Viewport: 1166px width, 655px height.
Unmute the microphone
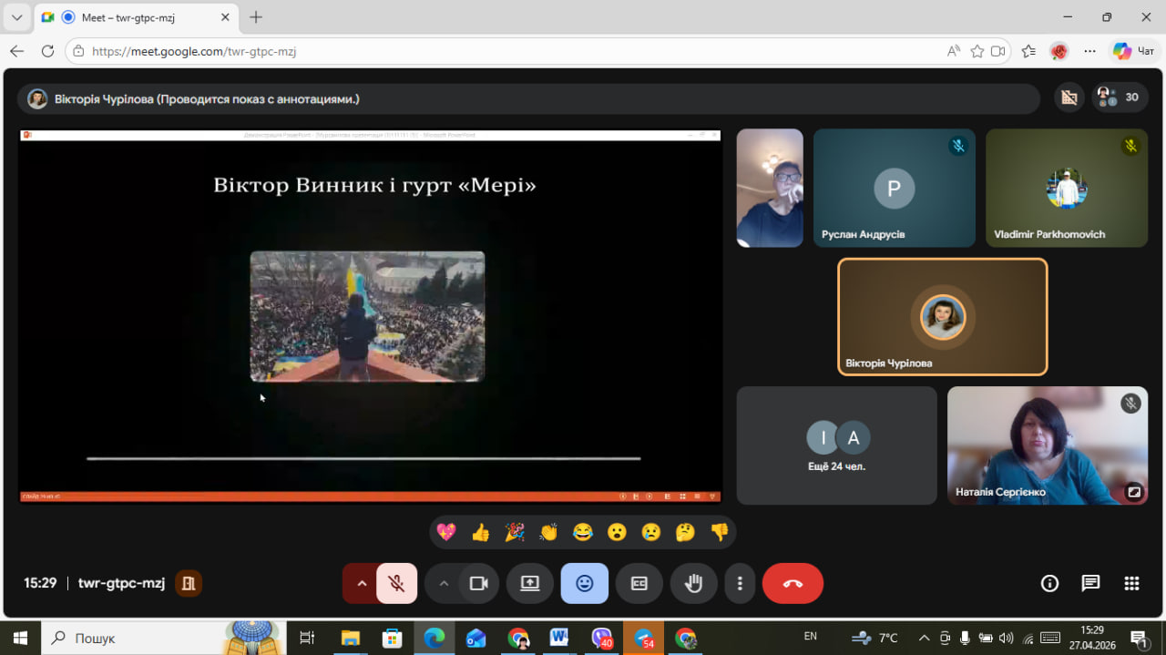click(396, 584)
